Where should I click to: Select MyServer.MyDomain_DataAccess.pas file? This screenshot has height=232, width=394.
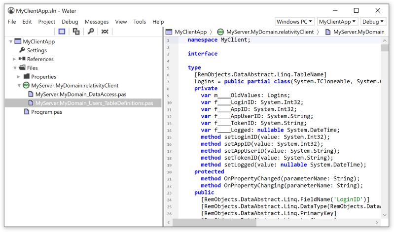(81, 95)
